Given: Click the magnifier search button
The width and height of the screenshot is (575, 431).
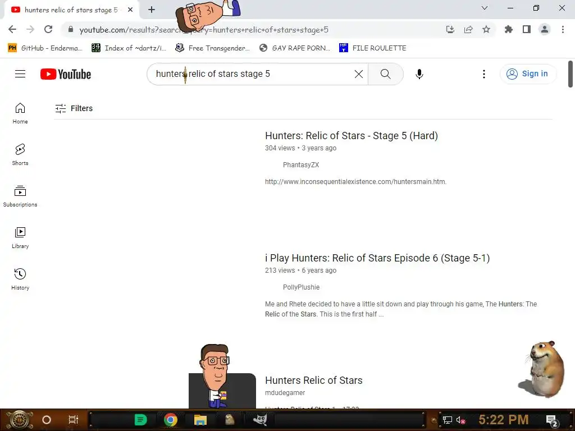Looking at the screenshot, I should pos(385,74).
